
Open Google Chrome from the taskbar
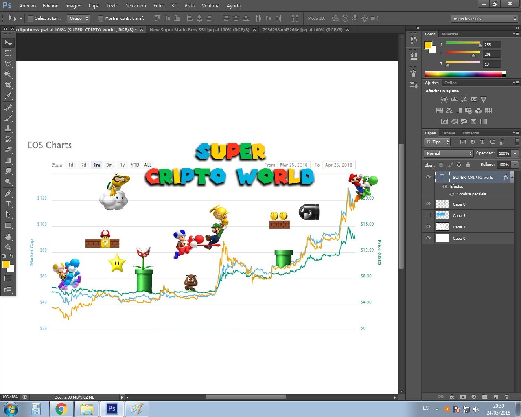pyautogui.click(x=61, y=408)
